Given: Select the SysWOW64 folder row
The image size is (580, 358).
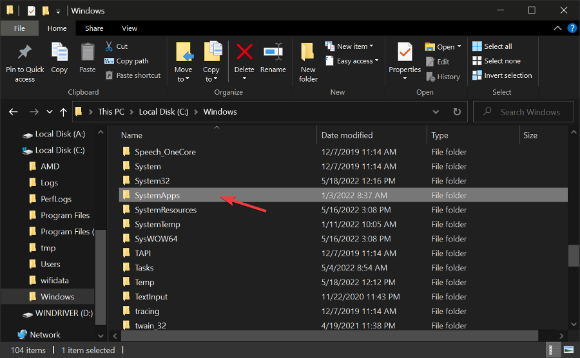Looking at the screenshot, I should 343,239.
